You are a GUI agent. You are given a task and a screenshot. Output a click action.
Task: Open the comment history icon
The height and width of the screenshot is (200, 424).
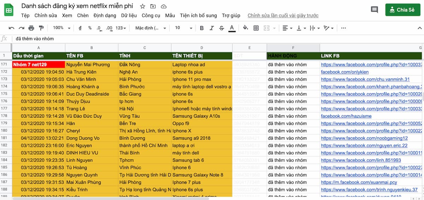(x=374, y=10)
